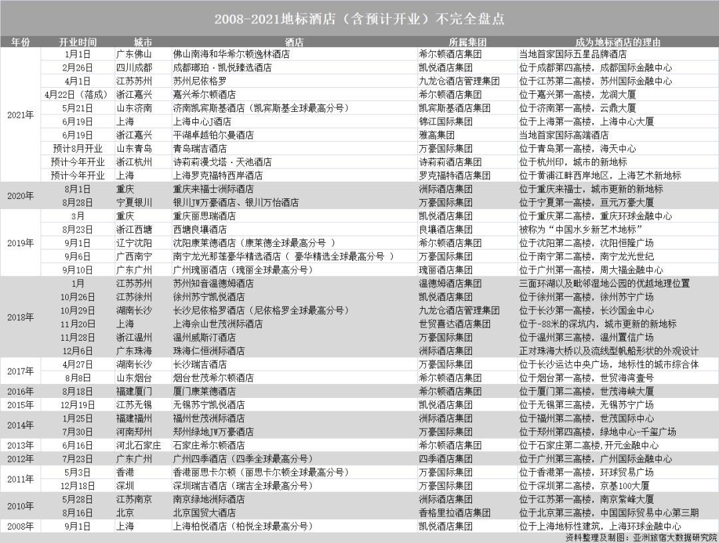Click hotel '嘉兴希尔顿酒店'
Viewport: 719px width, 543px height.
tap(204, 95)
